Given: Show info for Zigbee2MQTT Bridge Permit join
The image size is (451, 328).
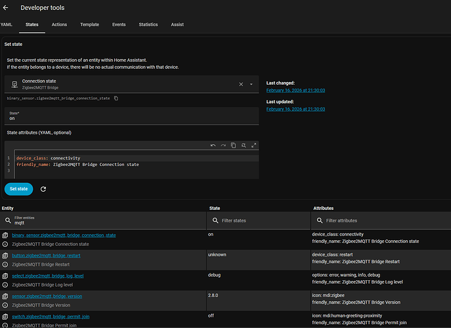Looking at the screenshot, I should (5, 325).
